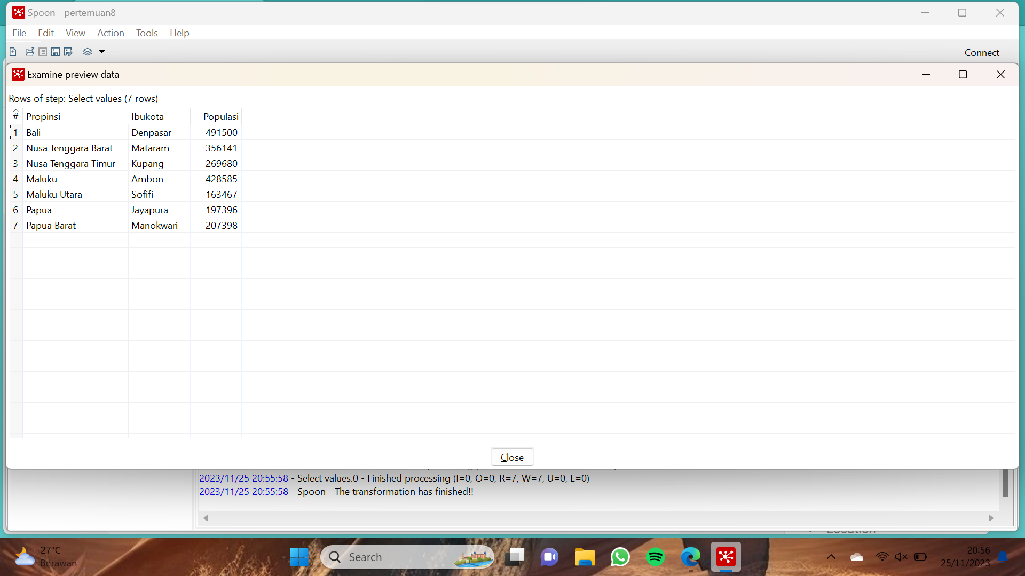Viewport: 1025px width, 576px height.
Task: Click the Explore repository icon
Action: click(x=43, y=52)
